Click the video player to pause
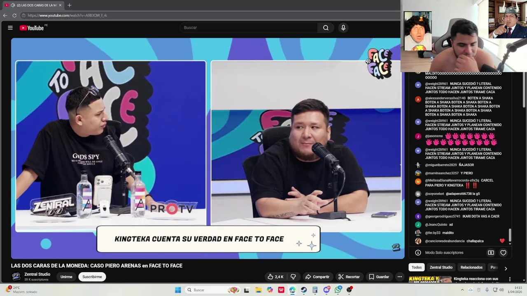The height and width of the screenshot is (296, 527). [x=208, y=148]
